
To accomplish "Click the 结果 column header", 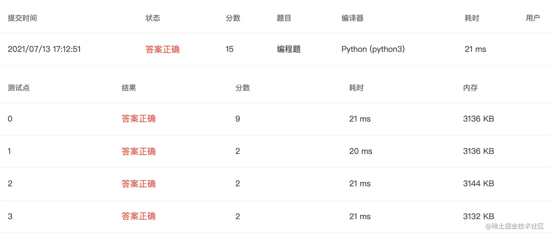I will pyautogui.click(x=129, y=88).
